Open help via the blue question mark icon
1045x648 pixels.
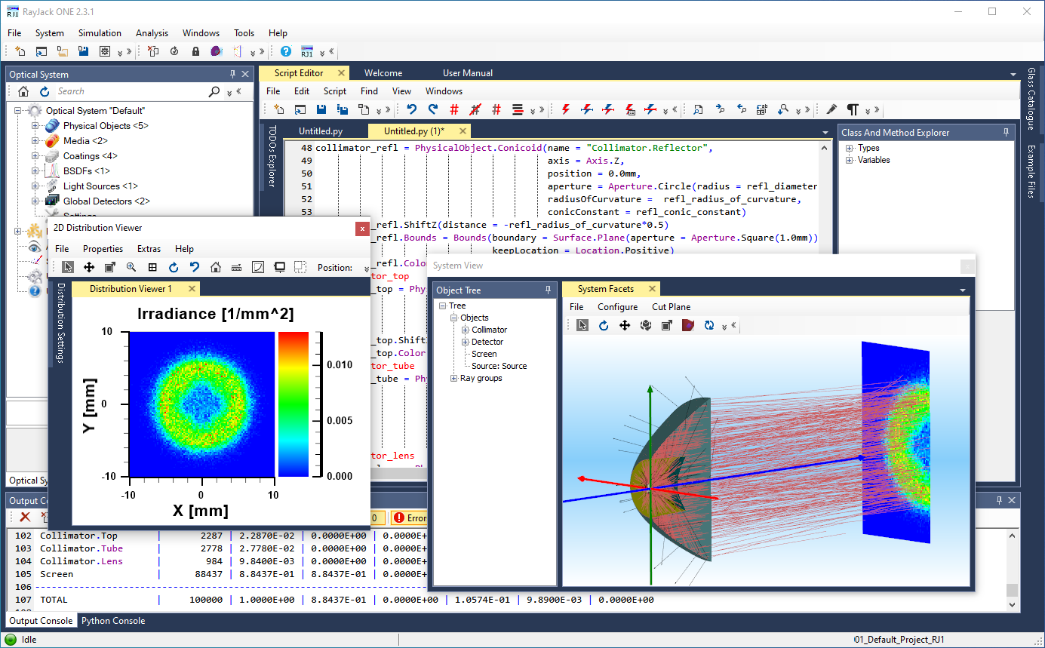click(x=286, y=51)
